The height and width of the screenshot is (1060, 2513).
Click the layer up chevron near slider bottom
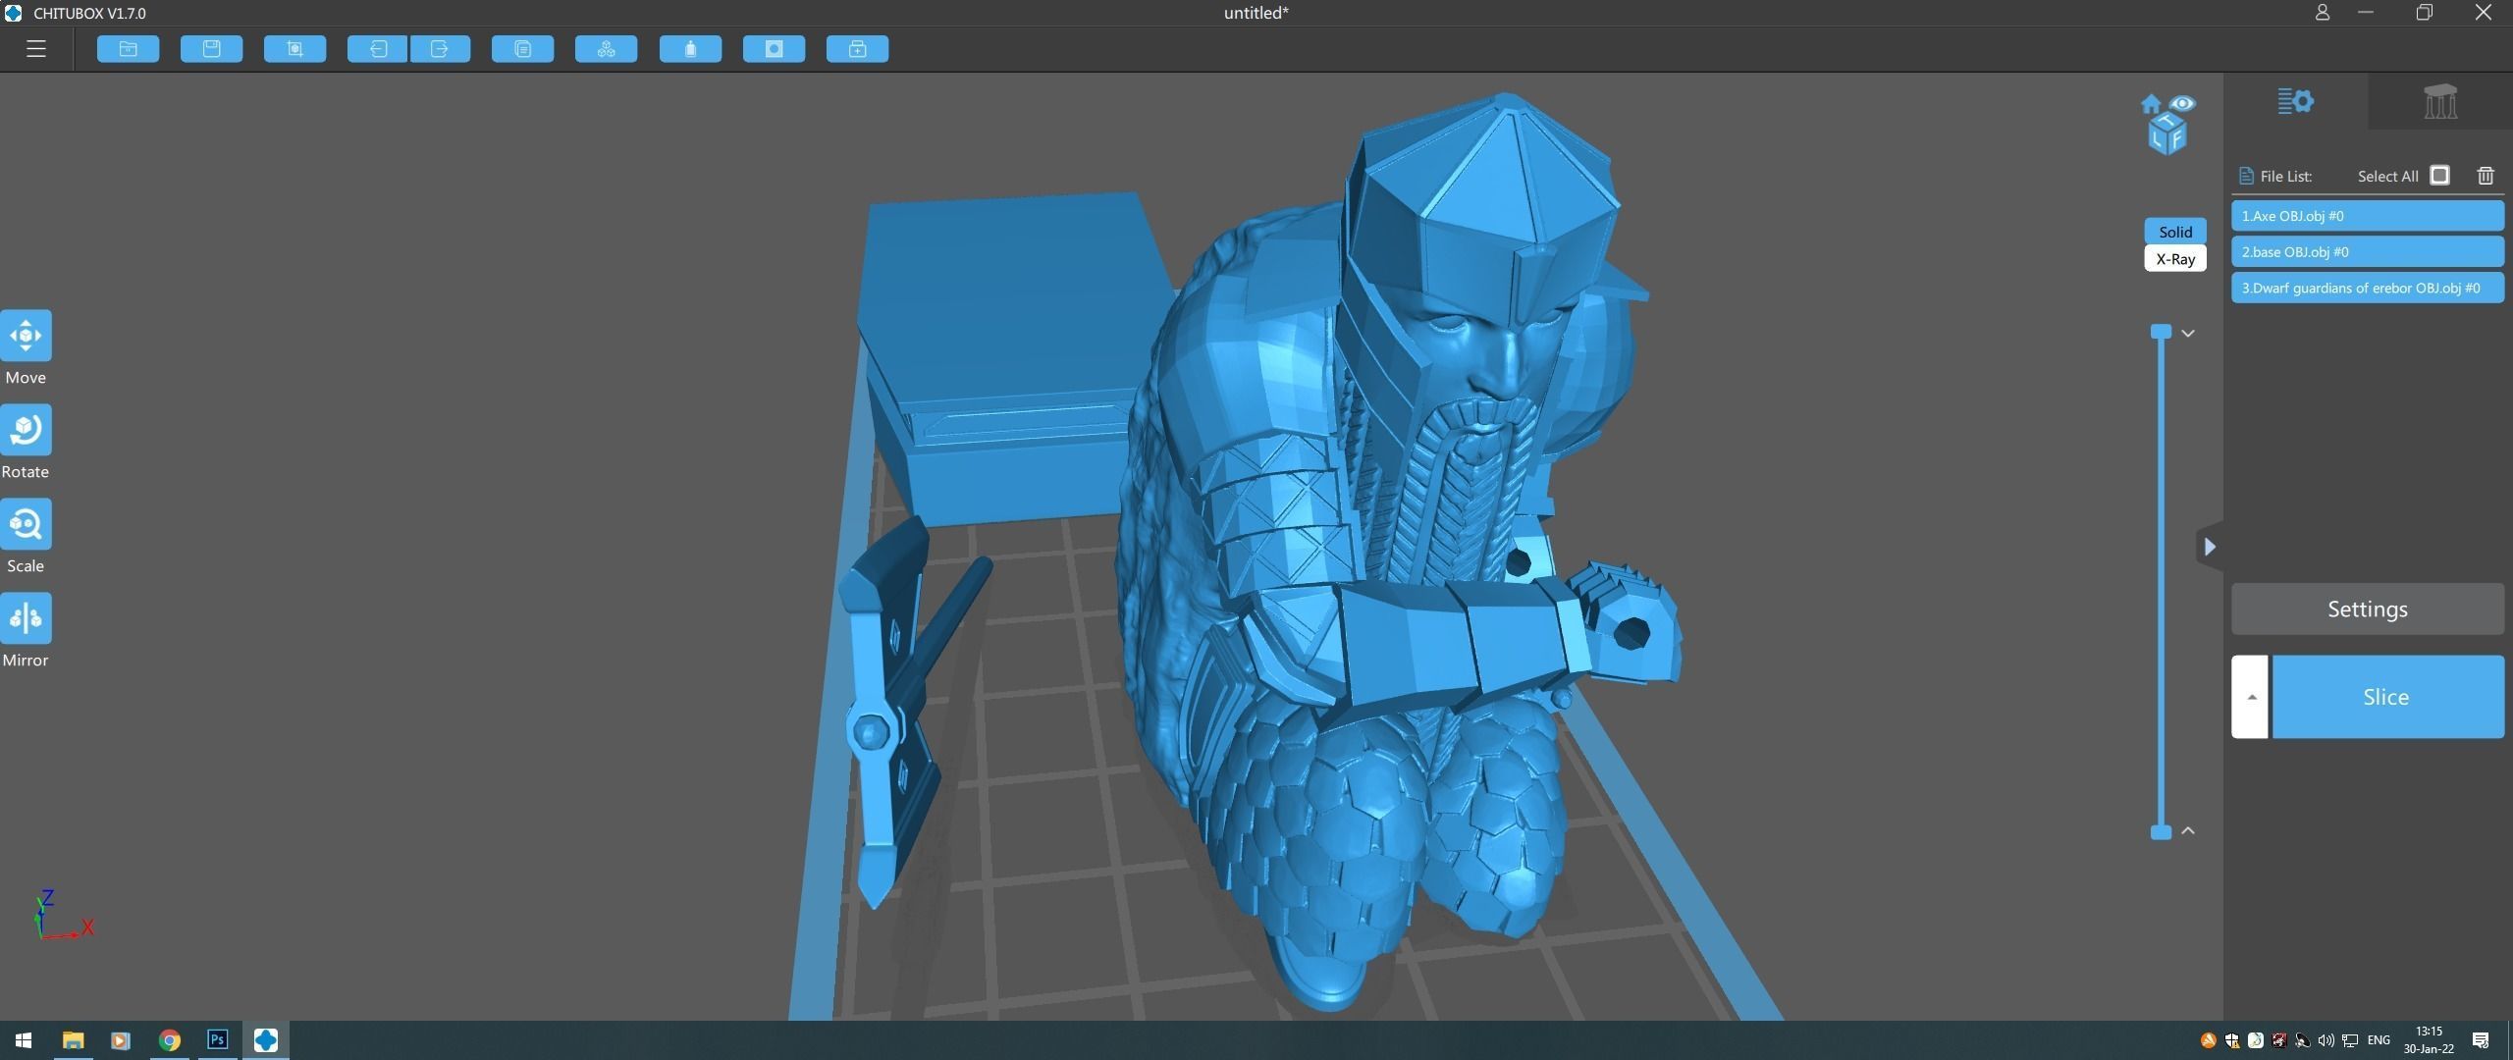point(2188,830)
